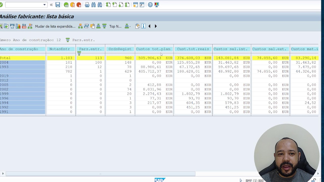Viewport: 324px width, 182px height.
Task: Select the 1993 year row
Action: pyautogui.click(x=23, y=67)
